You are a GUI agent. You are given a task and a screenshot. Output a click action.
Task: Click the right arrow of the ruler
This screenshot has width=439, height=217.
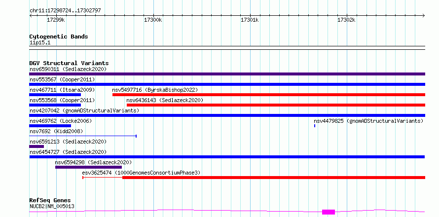[x=424, y=16]
